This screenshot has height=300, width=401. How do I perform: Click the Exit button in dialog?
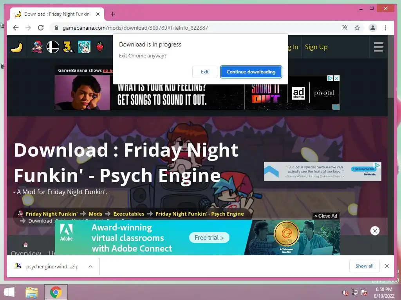click(x=204, y=72)
